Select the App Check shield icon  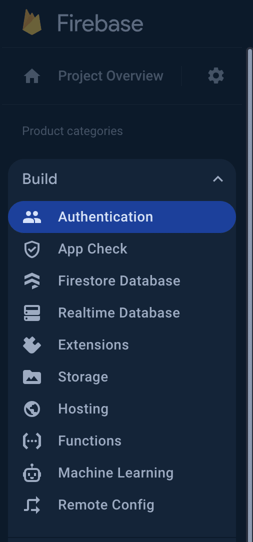coord(32,249)
